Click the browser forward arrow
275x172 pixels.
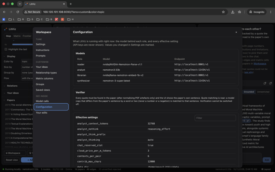pos(11,12)
